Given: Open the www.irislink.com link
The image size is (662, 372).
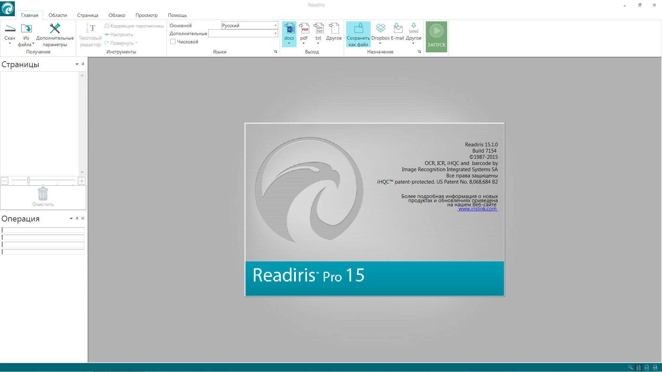Looking at the screenshot, I should (478, 209).
